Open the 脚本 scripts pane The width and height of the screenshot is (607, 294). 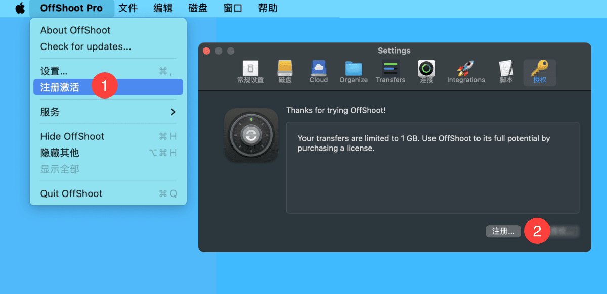(x=506, y=72)
